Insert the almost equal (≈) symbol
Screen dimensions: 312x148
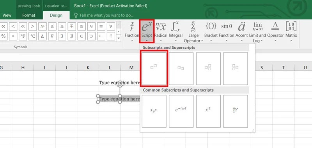point(91,26)
